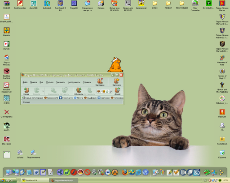Open the Журнал menu in Firefox
230x183 pixels.
pyautogui.click(x=49, y=82)
